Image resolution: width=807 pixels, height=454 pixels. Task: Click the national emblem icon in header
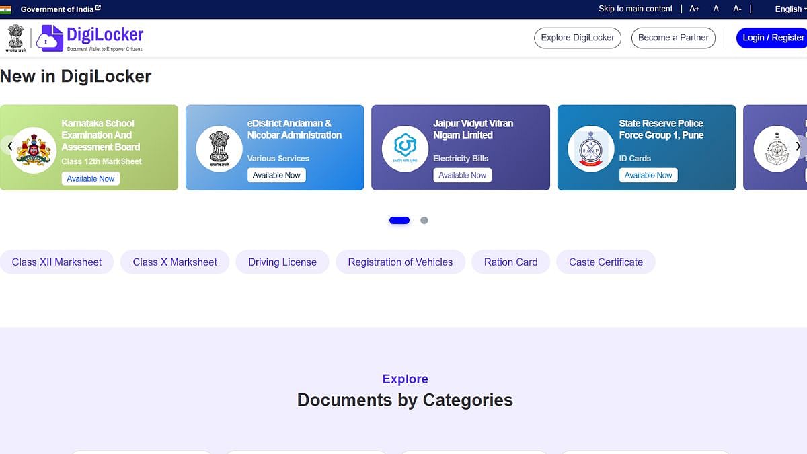click(15, 38)
